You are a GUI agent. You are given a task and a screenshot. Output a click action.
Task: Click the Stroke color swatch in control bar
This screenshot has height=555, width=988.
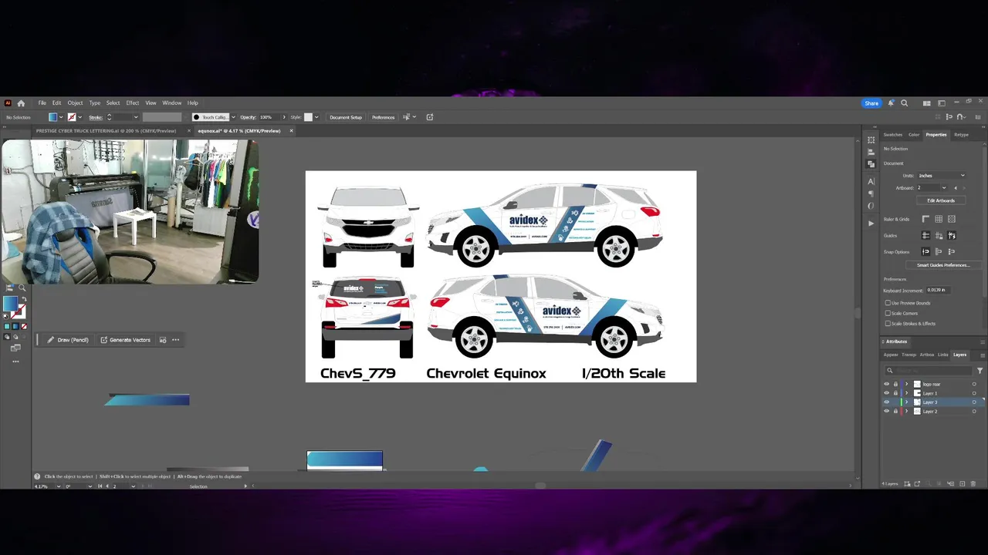[72, 117]
